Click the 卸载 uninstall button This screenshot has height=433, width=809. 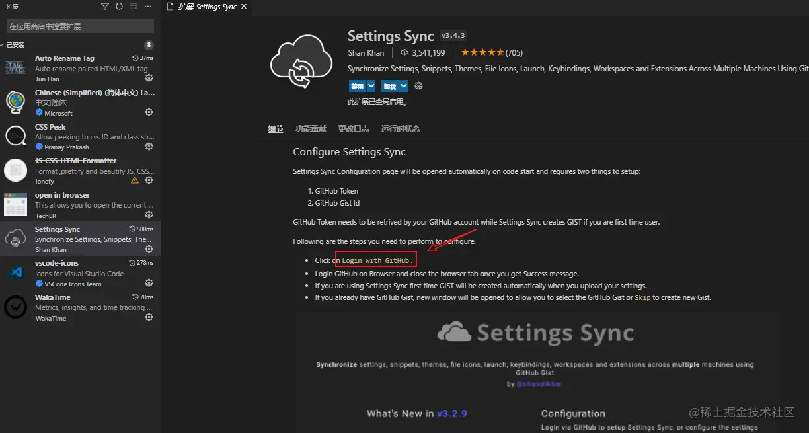pyautogui.click(x=389, y=86)
